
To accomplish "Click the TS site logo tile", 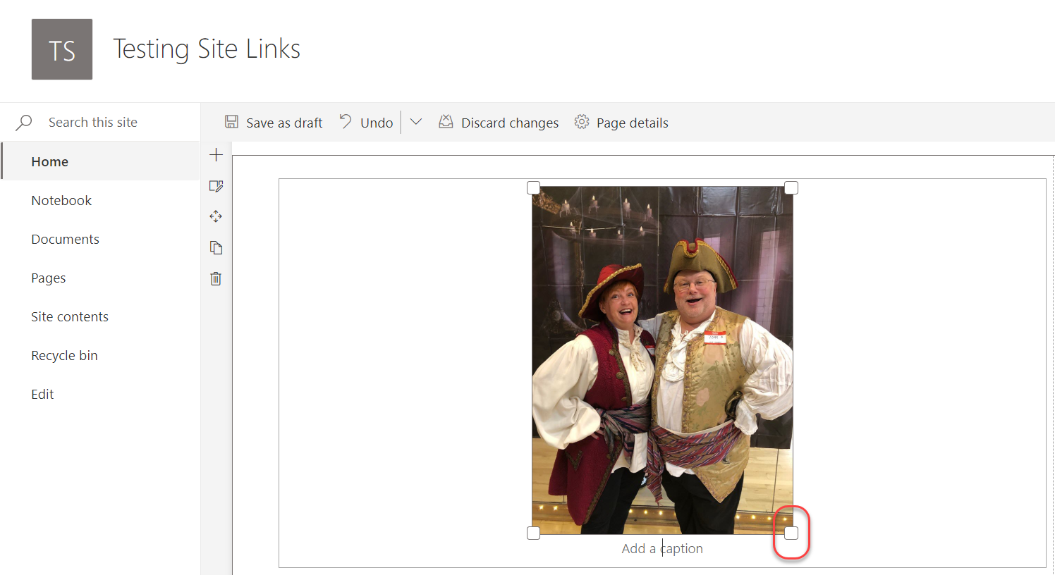I will tap(62, 49).
